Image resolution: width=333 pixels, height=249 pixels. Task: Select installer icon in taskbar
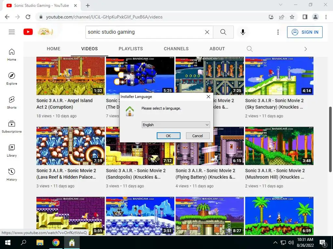point(72,243)
